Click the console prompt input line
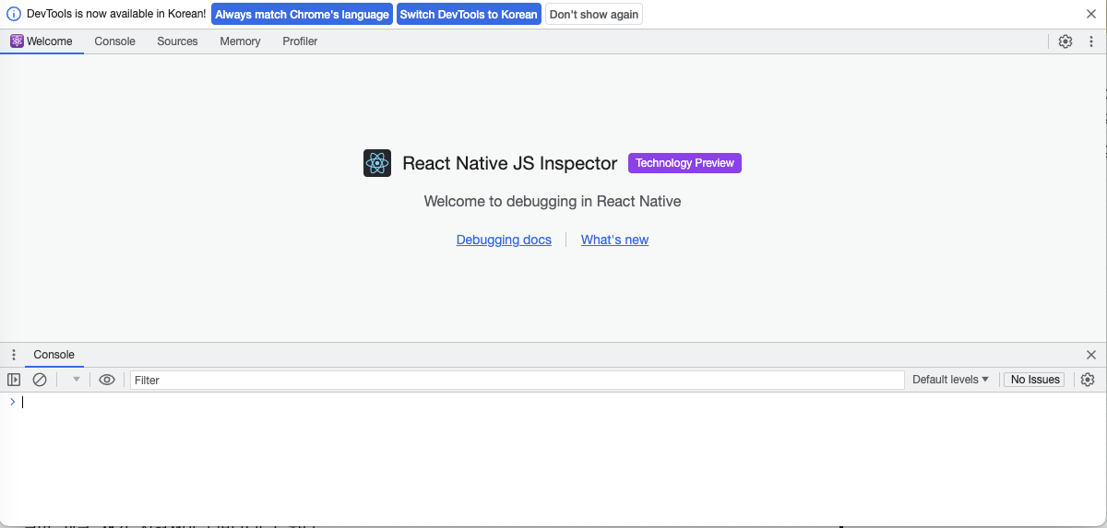The height and width of the screenshot is (528, 1107). point(561,402)
